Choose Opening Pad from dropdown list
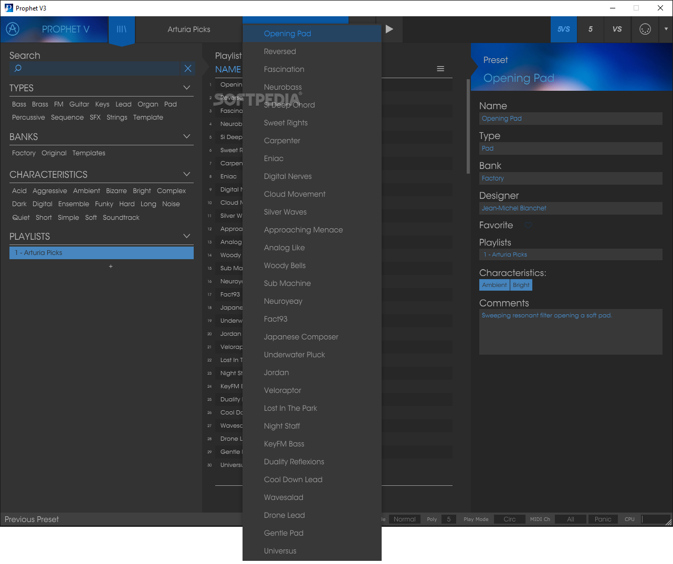This screenshot has height=564, width=673. coord(312,34)
